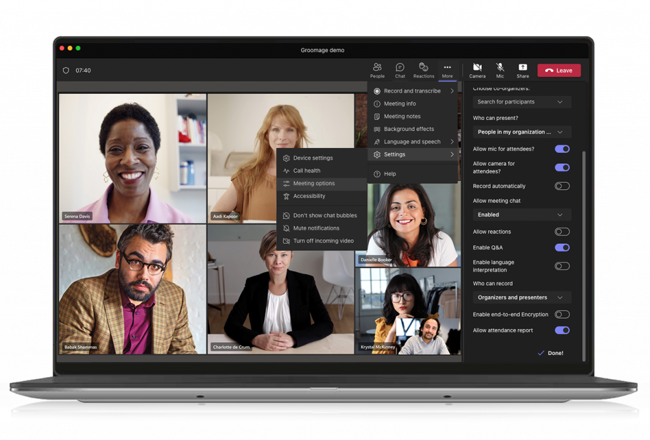
Task: Expand the Who can present dropdown
Action: click(521, 132)
